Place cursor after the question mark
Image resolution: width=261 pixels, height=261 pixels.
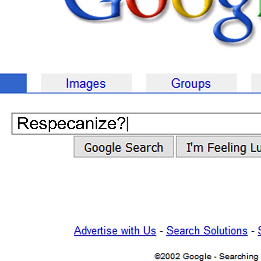click(127, 124)
